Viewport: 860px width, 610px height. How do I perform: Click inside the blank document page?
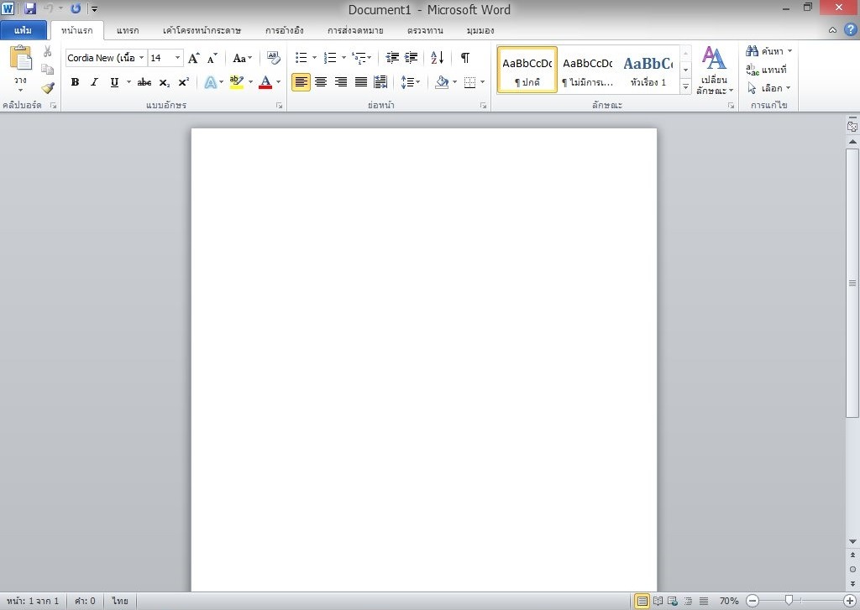pyautogui.click(x=424, y=359)
